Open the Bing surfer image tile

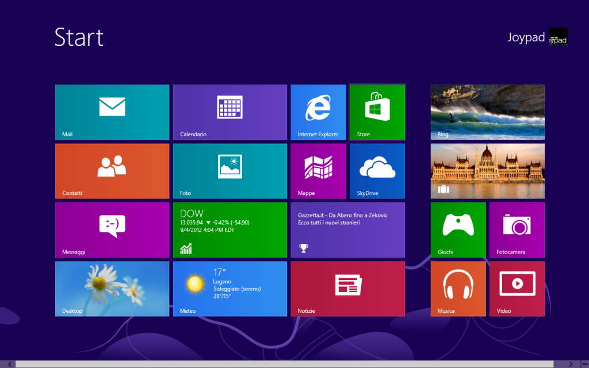488,112
